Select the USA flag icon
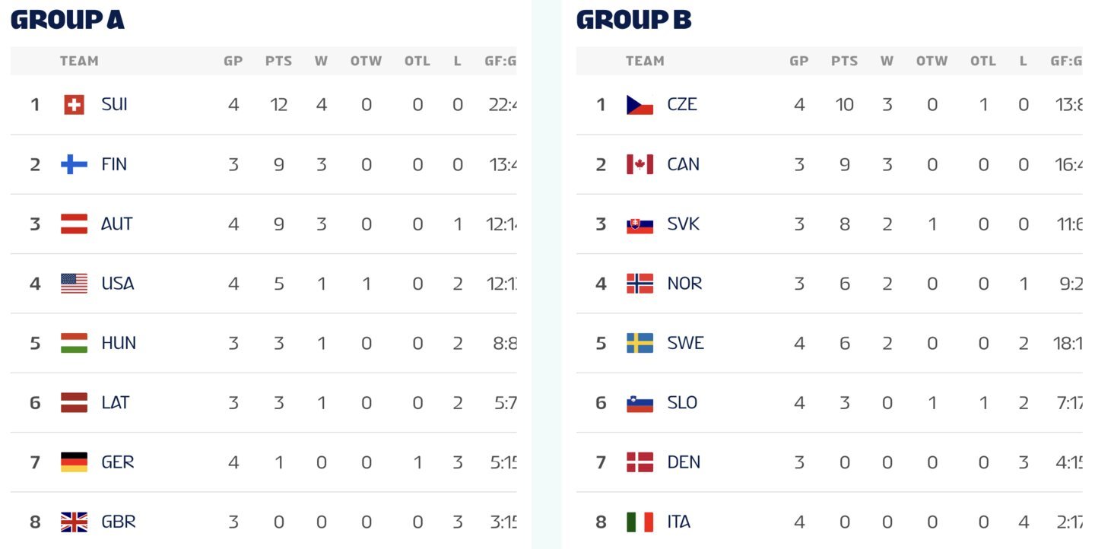The height and width of the screenshot is (549, 1095). (x=74, y=284)
